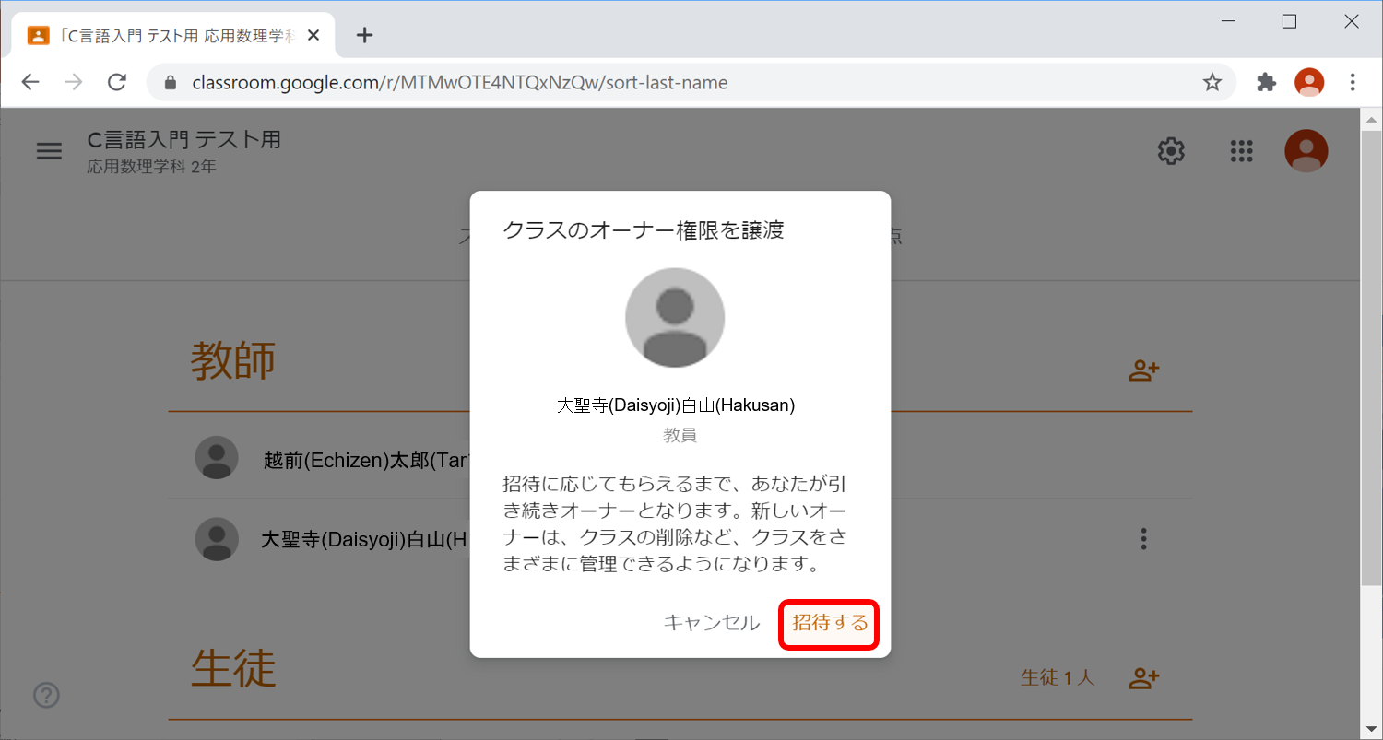Click invite student icon in 生徒 section
The width and height of the screenshot is (1383, 740).
[x=1143, y=678]
